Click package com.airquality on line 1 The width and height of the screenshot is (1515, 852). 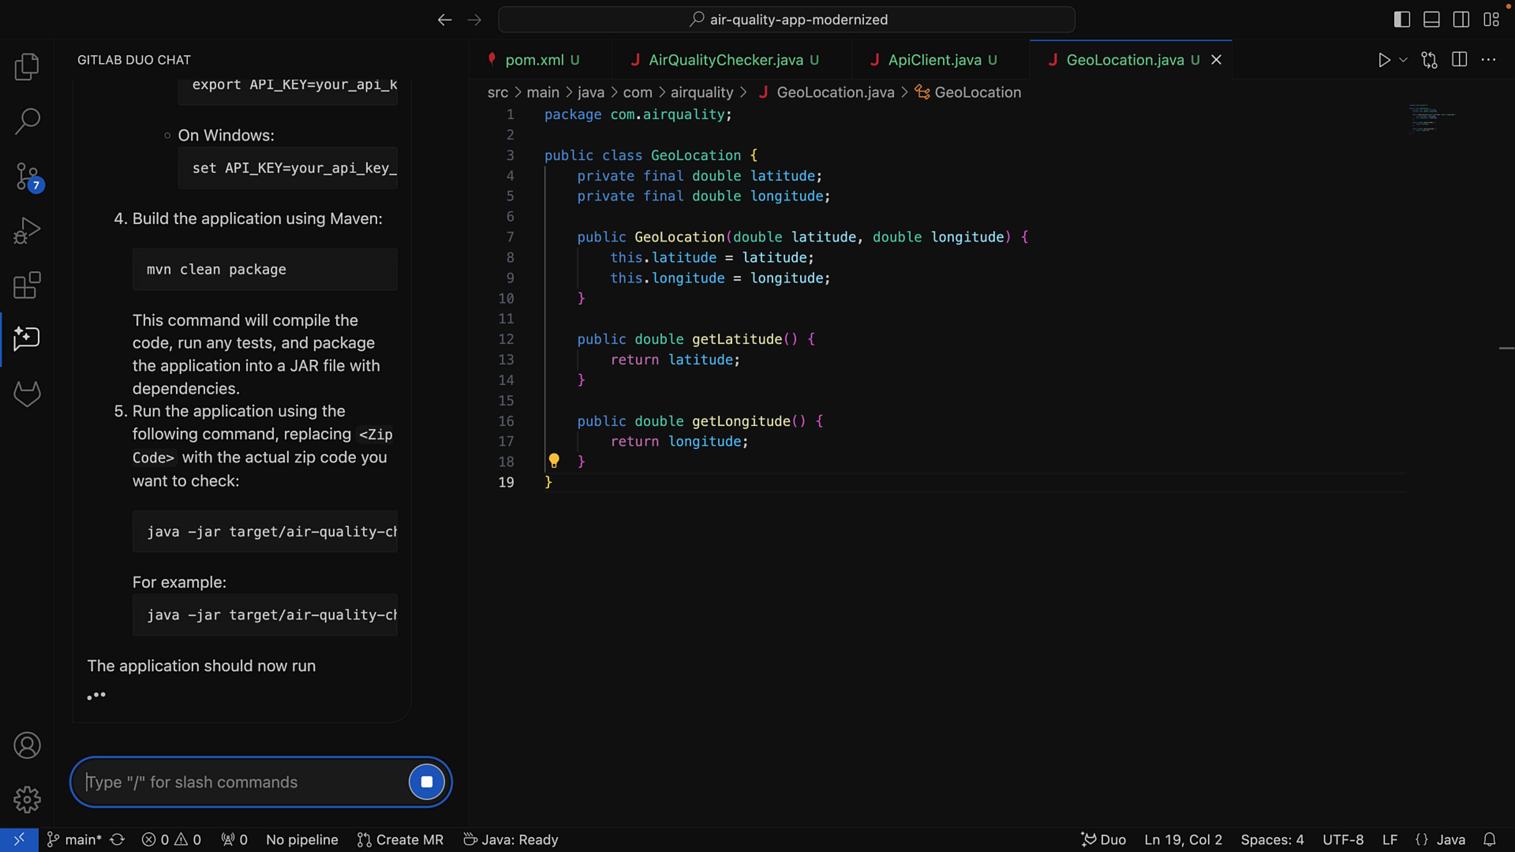pos(638,115)
